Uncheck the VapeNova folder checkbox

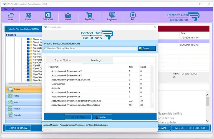point(28,57)
